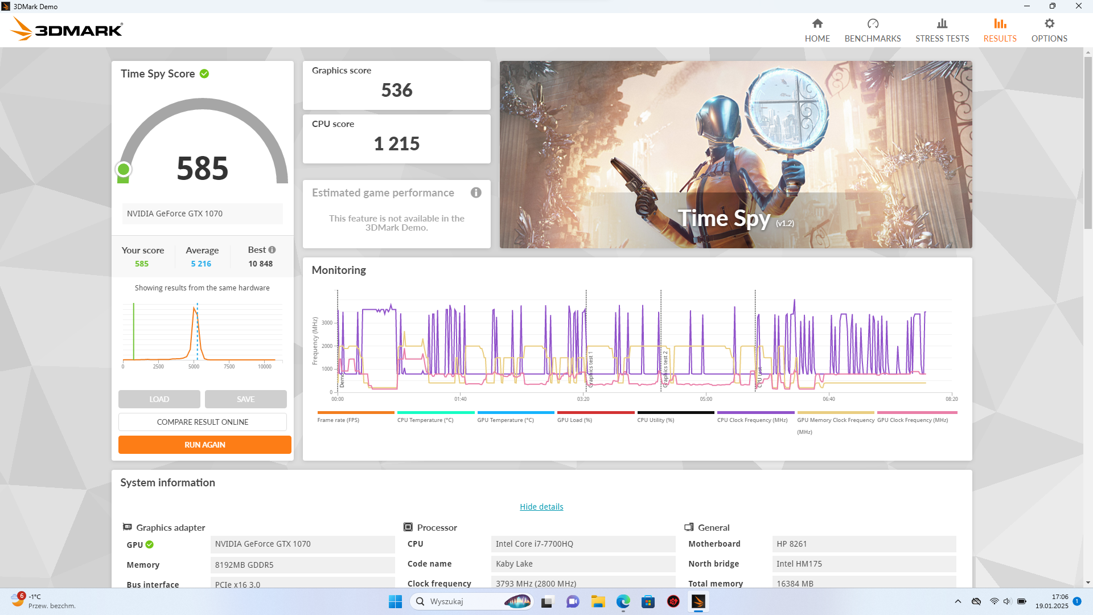Toggle the CPU Utility (%) legend swatch
This screenshot has width=1093, height=615.
(676, 412)
